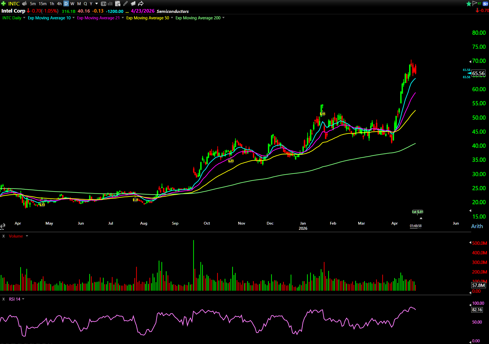
Task: Click the green plus add-indicator icon
Action: [4, 4]
